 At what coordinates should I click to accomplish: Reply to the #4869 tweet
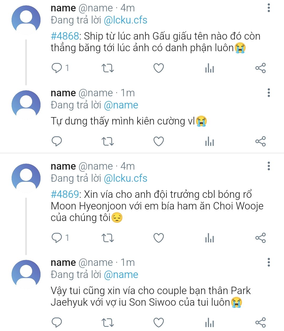[57, 238]
